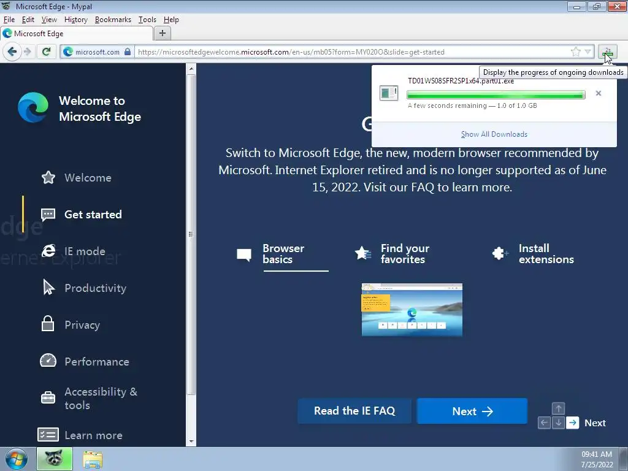Viewport: 628px width, 471px height.
Task: Open the Help menu
Action: 171,20
